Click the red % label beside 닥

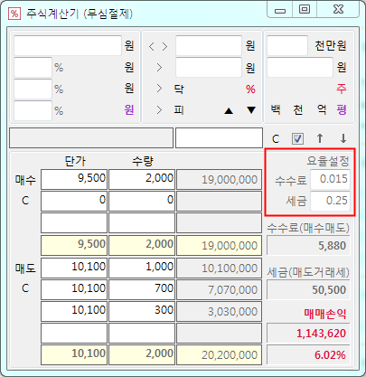[250, 90]
